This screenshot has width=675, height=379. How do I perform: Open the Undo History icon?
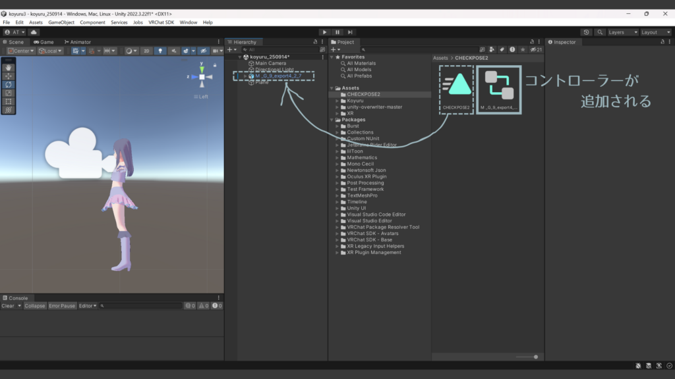click(x=587, y=32)
